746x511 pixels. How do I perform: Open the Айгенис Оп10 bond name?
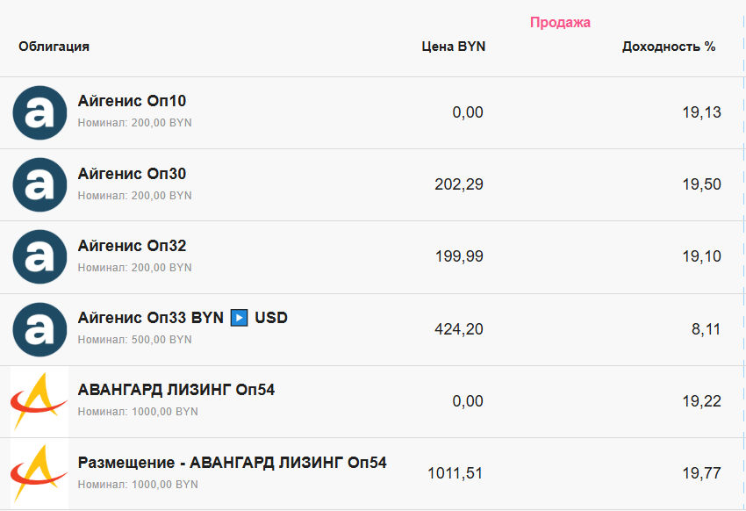(x=132, y=101)
